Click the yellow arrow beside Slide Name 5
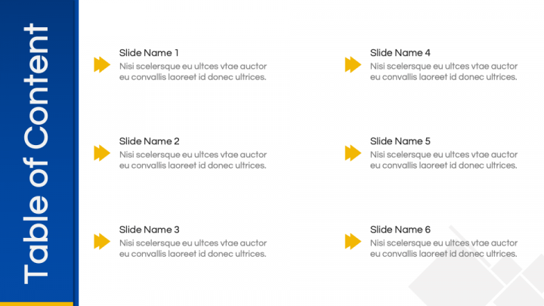 tap(353, 153)
